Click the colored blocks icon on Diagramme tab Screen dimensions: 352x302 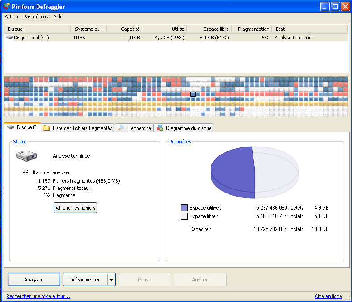pyautogui.click(x=160, y=128)
